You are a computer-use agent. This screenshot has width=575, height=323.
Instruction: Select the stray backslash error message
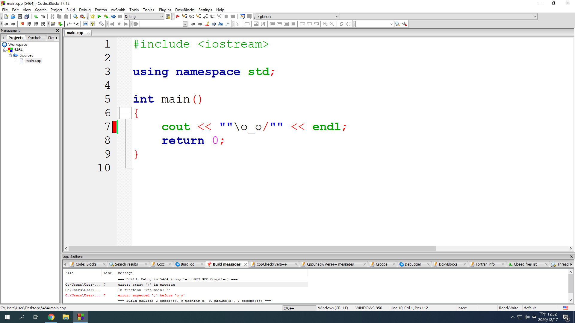[146, 285]
